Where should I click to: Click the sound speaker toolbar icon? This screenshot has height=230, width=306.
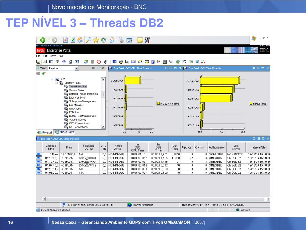coord(105,62)
